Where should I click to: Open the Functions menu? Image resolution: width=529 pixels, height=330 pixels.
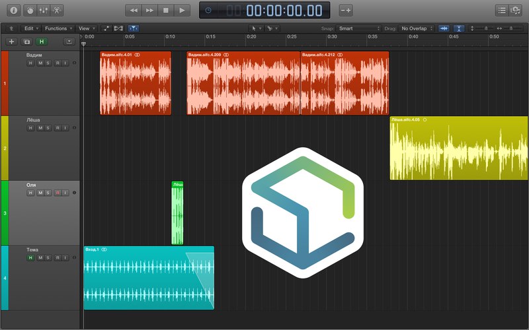(x=58, y=28)
